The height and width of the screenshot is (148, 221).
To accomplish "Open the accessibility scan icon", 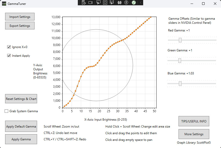I will tap(126, 3).
